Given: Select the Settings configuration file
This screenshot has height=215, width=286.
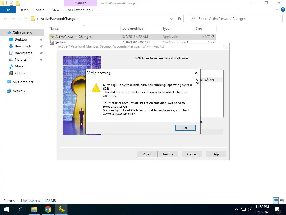Looking at the screenshot, I should coord(61,42).
